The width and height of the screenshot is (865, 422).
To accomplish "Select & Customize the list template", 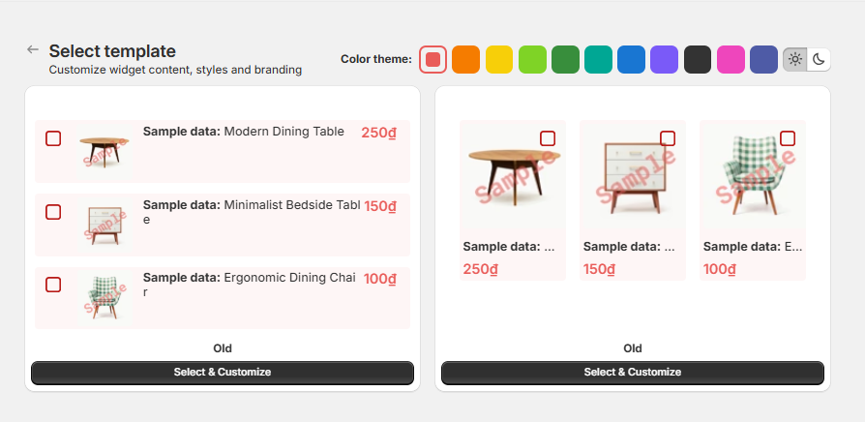I will click(223, 373).
